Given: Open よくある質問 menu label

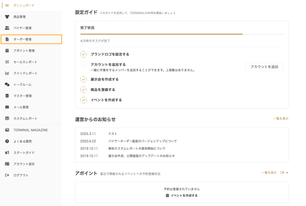Looking at the screenshot, I should [x=22, y=141].
